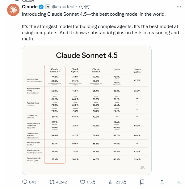The image size is (185, 189).
Task: Click the blue verified badge
Action: (41, 7)
